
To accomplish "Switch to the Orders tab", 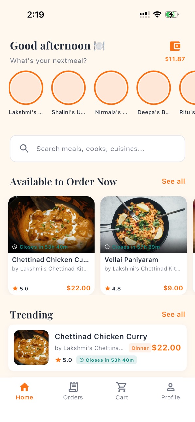I will [x=73, y=392].
